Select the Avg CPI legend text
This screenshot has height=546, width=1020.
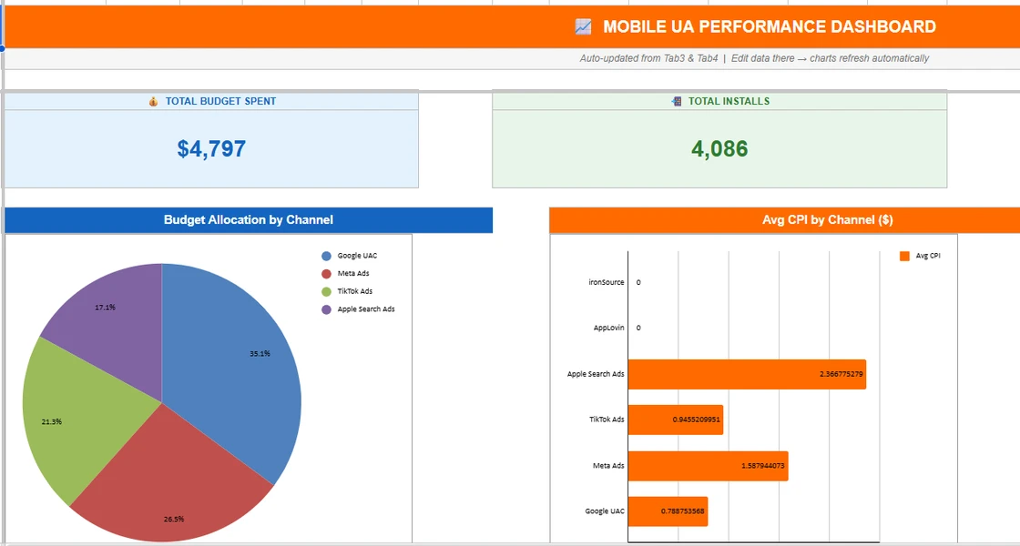[x=928, y=256]
